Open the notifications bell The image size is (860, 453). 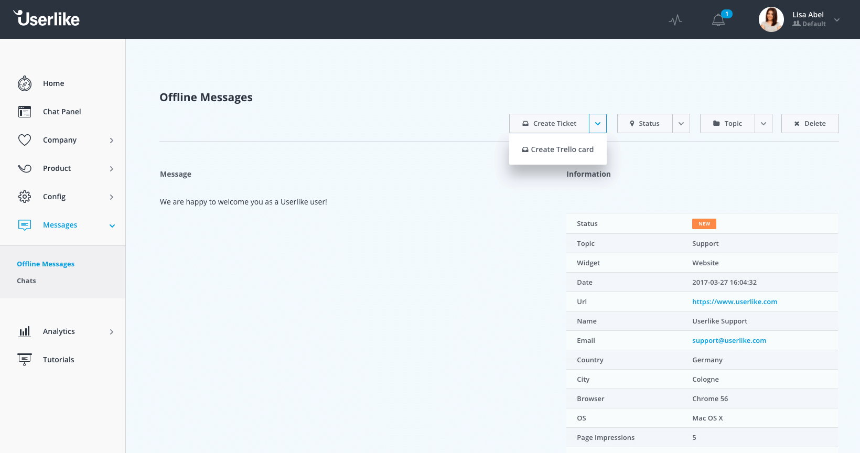coord(718,20)
